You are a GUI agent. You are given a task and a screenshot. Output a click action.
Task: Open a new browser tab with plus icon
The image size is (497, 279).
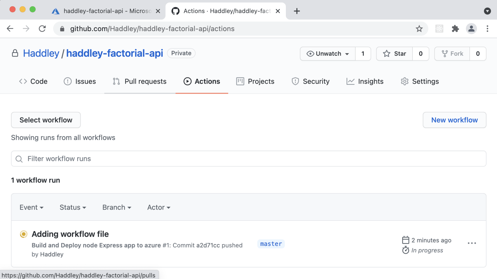pyautogui.click(x=297, y=11)
